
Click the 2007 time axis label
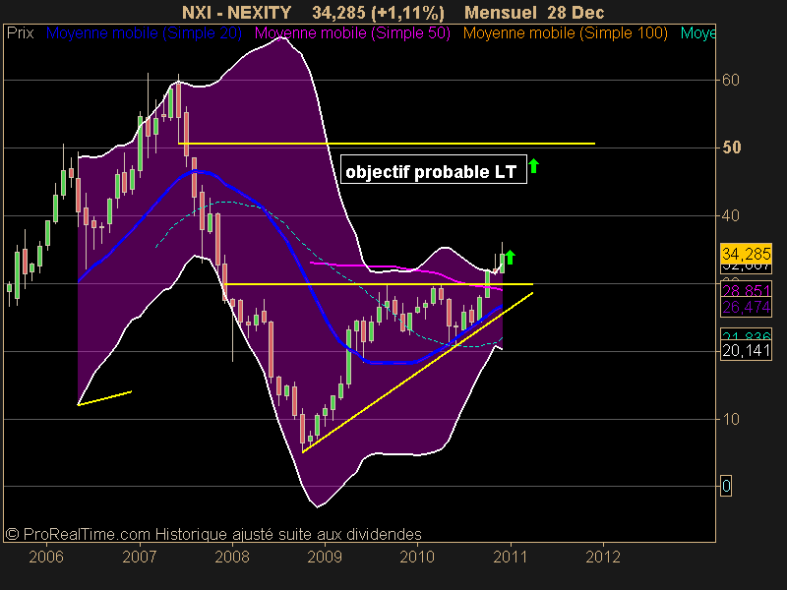pos(140,557)
